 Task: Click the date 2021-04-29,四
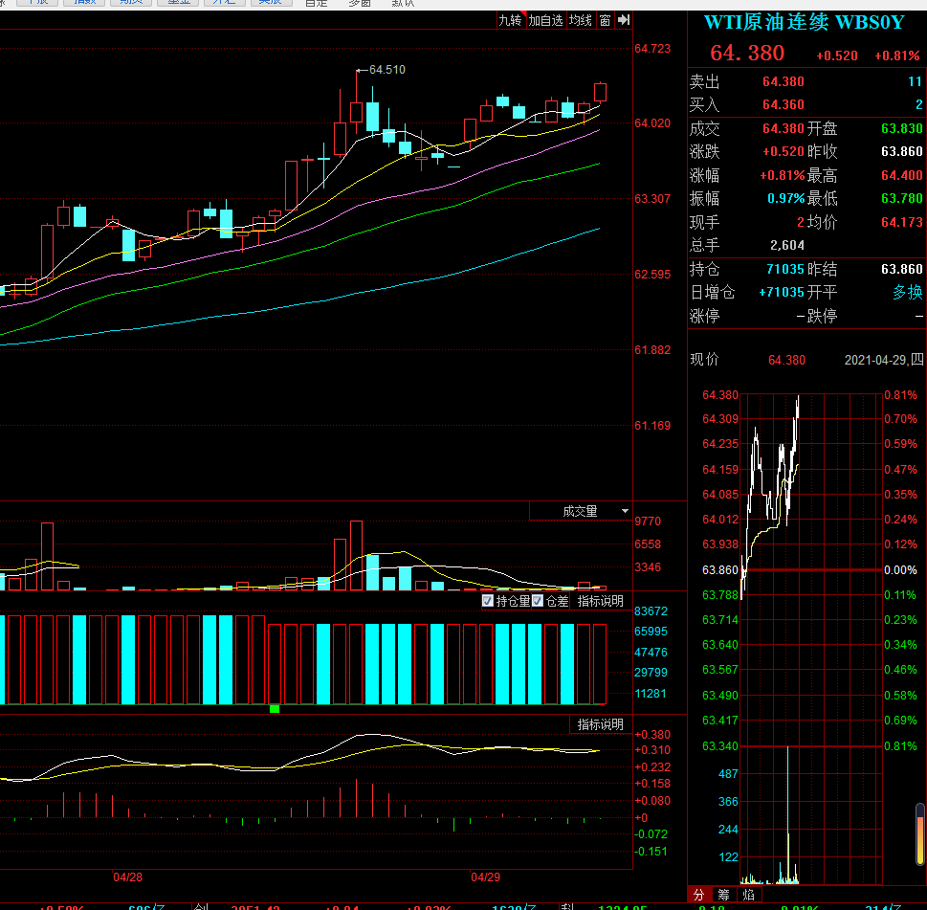coord(884,360)
